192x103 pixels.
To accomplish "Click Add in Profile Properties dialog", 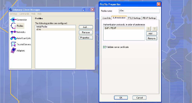I will point(152,33).
